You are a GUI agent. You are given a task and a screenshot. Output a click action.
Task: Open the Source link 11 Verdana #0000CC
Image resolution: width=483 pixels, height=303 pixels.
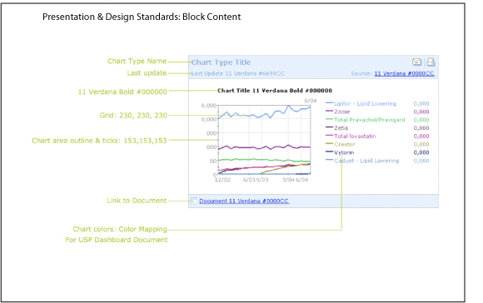(x=404, y=73)
